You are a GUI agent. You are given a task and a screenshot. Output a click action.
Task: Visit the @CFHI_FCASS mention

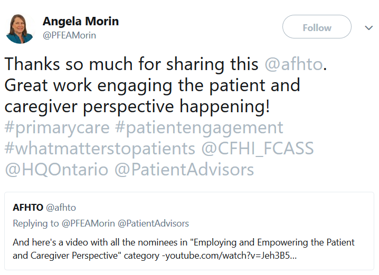pyautogui.click(x=258, y=149)
